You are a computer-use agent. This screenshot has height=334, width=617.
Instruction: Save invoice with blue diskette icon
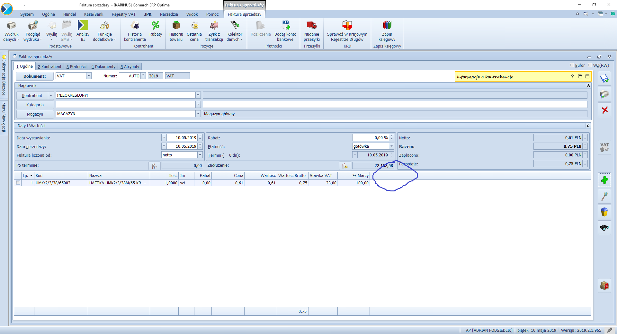pyautogui.click(x=604, y=79)
